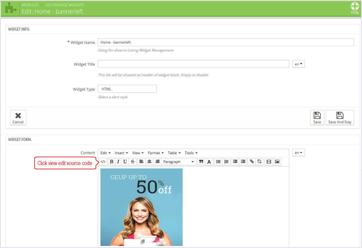Open the Format menu
Image resolution: width=362 pixels, height=248 pixels.
pyautogui.click(x=156, y=153)
